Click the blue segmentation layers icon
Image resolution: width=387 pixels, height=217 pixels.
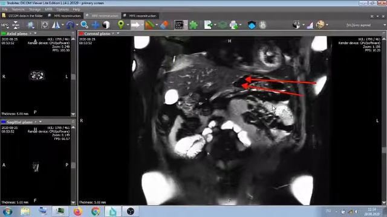coord(252,25)
